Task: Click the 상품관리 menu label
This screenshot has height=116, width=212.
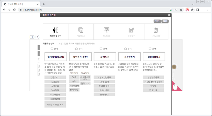Action: pyautogui.click(x=55, y=82)
